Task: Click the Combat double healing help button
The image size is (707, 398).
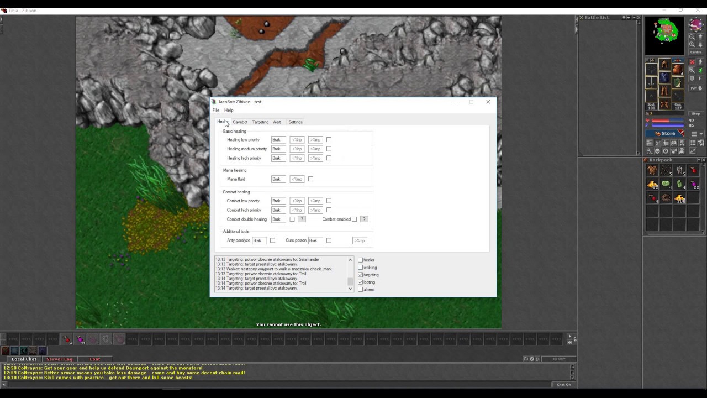Action: point(302,219)
